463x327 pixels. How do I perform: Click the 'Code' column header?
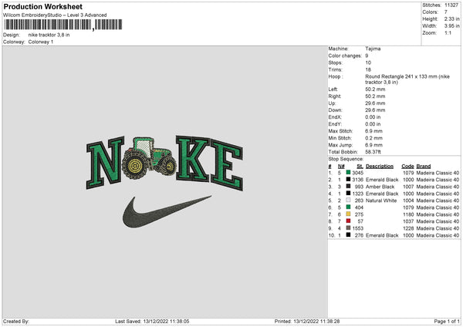pos(407,166)
